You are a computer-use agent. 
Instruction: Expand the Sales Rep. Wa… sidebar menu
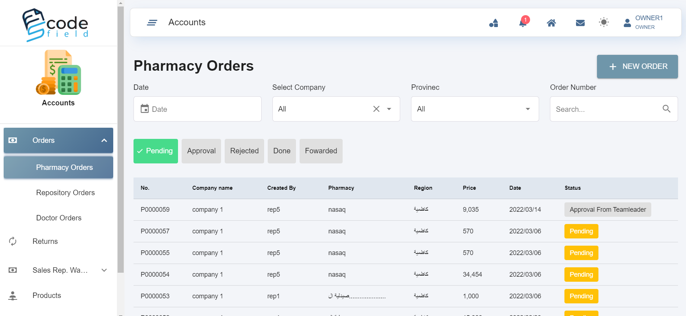[x=104, y=270]
